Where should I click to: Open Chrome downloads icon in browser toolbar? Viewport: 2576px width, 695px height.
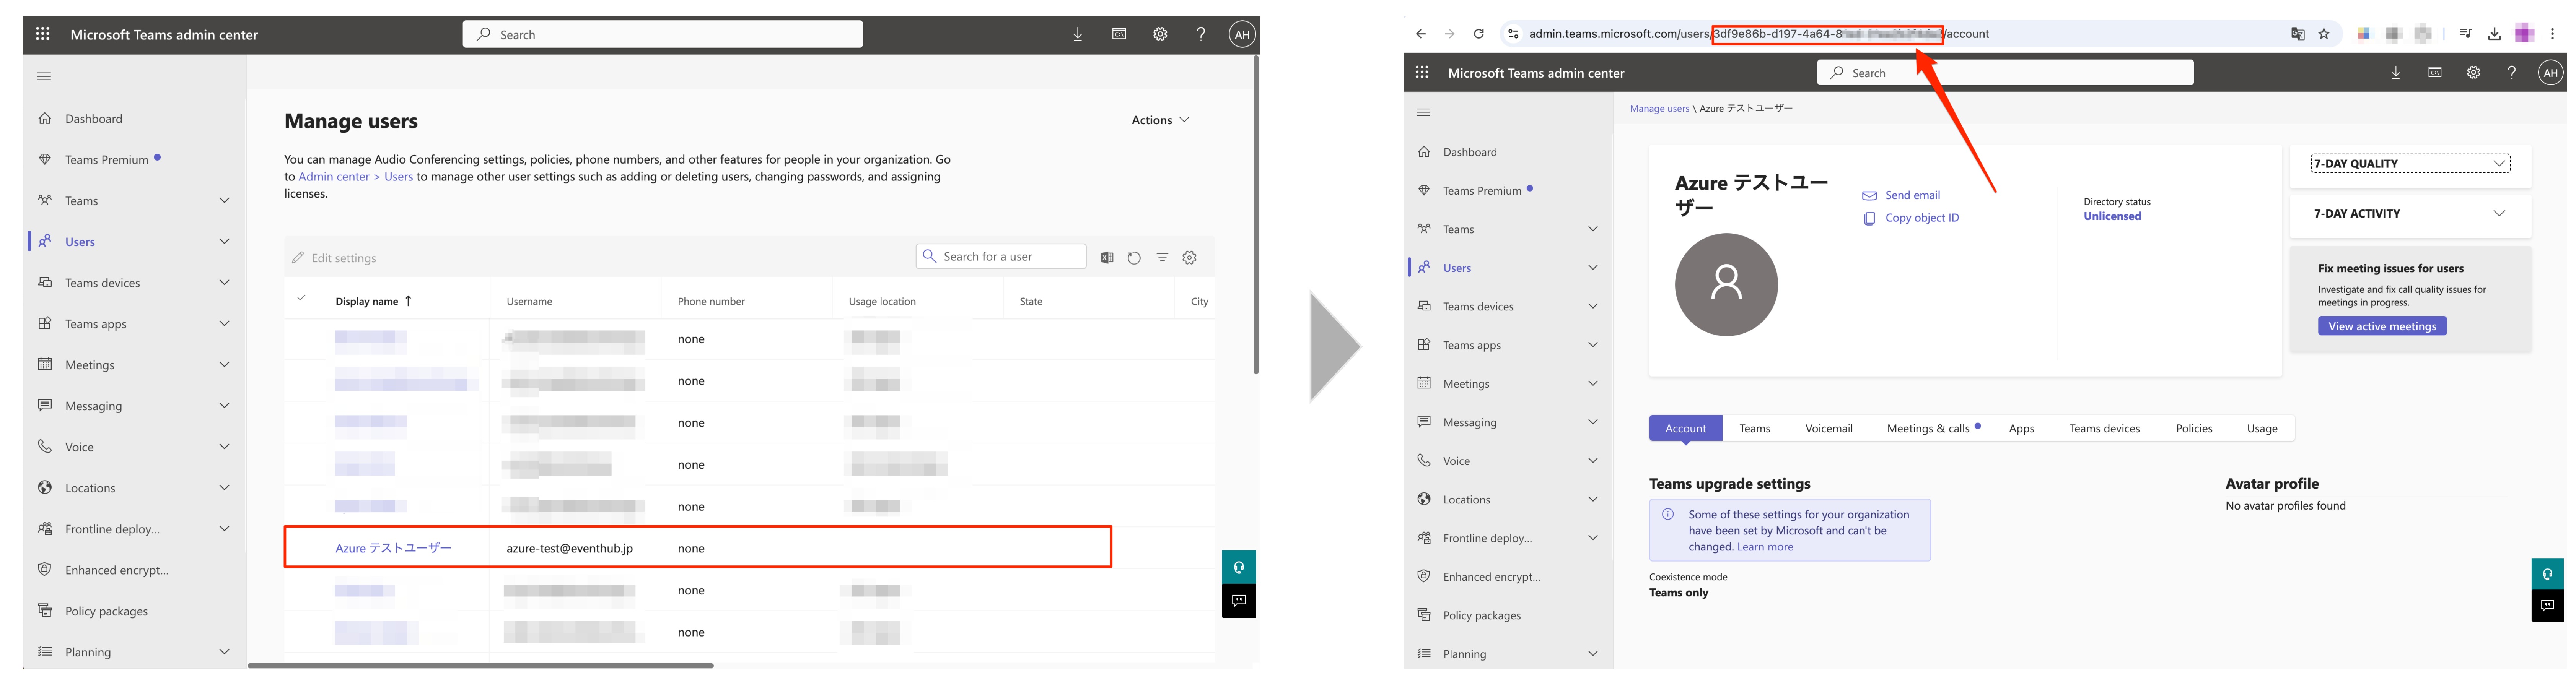tap(2494, 34)
